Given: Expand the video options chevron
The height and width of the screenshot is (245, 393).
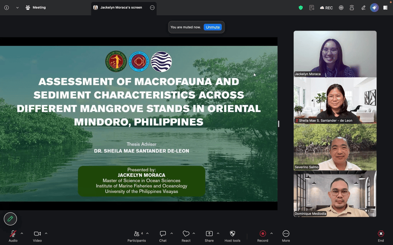Looking at the screenshot, I should [x=46, y=234].
